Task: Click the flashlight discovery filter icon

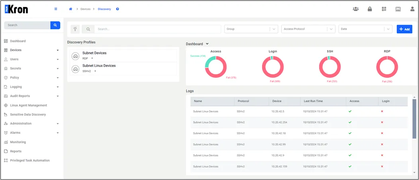Action: tap(75, 29)
